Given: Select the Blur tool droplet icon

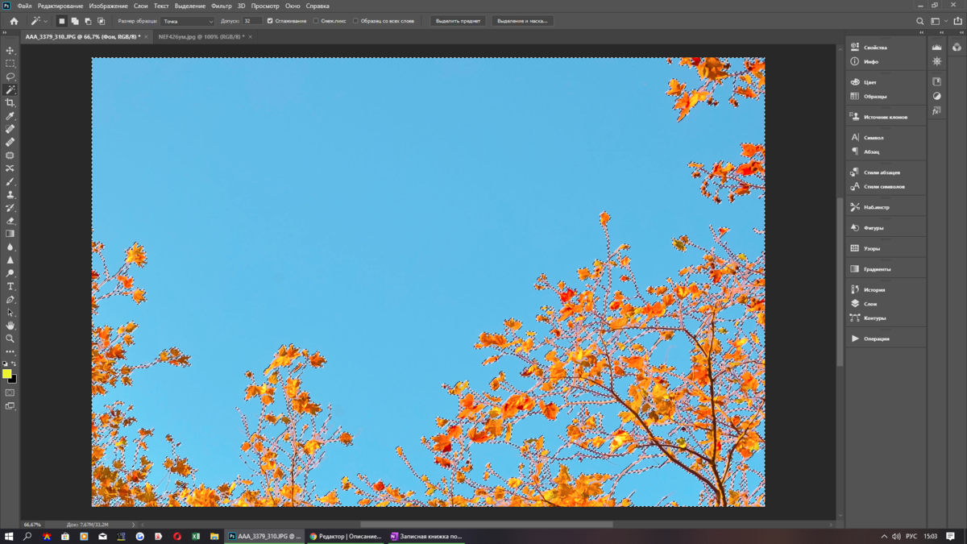Looking at the screenshot, I should 10,247.
